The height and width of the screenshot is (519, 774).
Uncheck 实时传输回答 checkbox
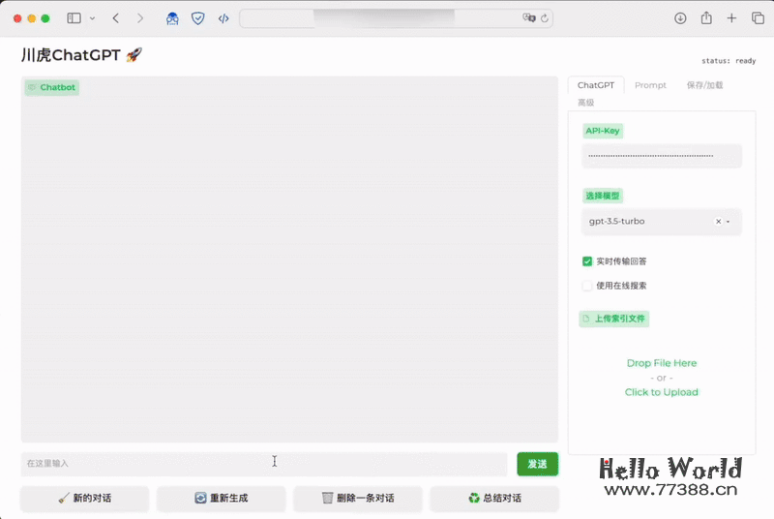click(587, 261)
